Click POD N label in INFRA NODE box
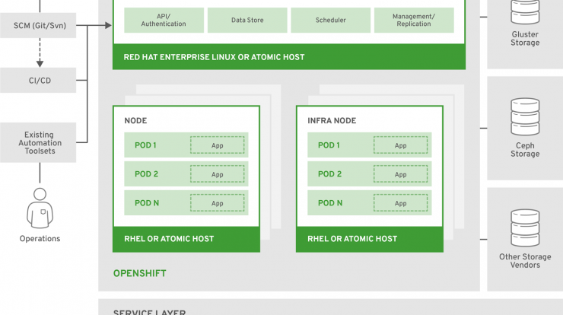Viewport: 563px width, 315px height. (x=330, y=203)
